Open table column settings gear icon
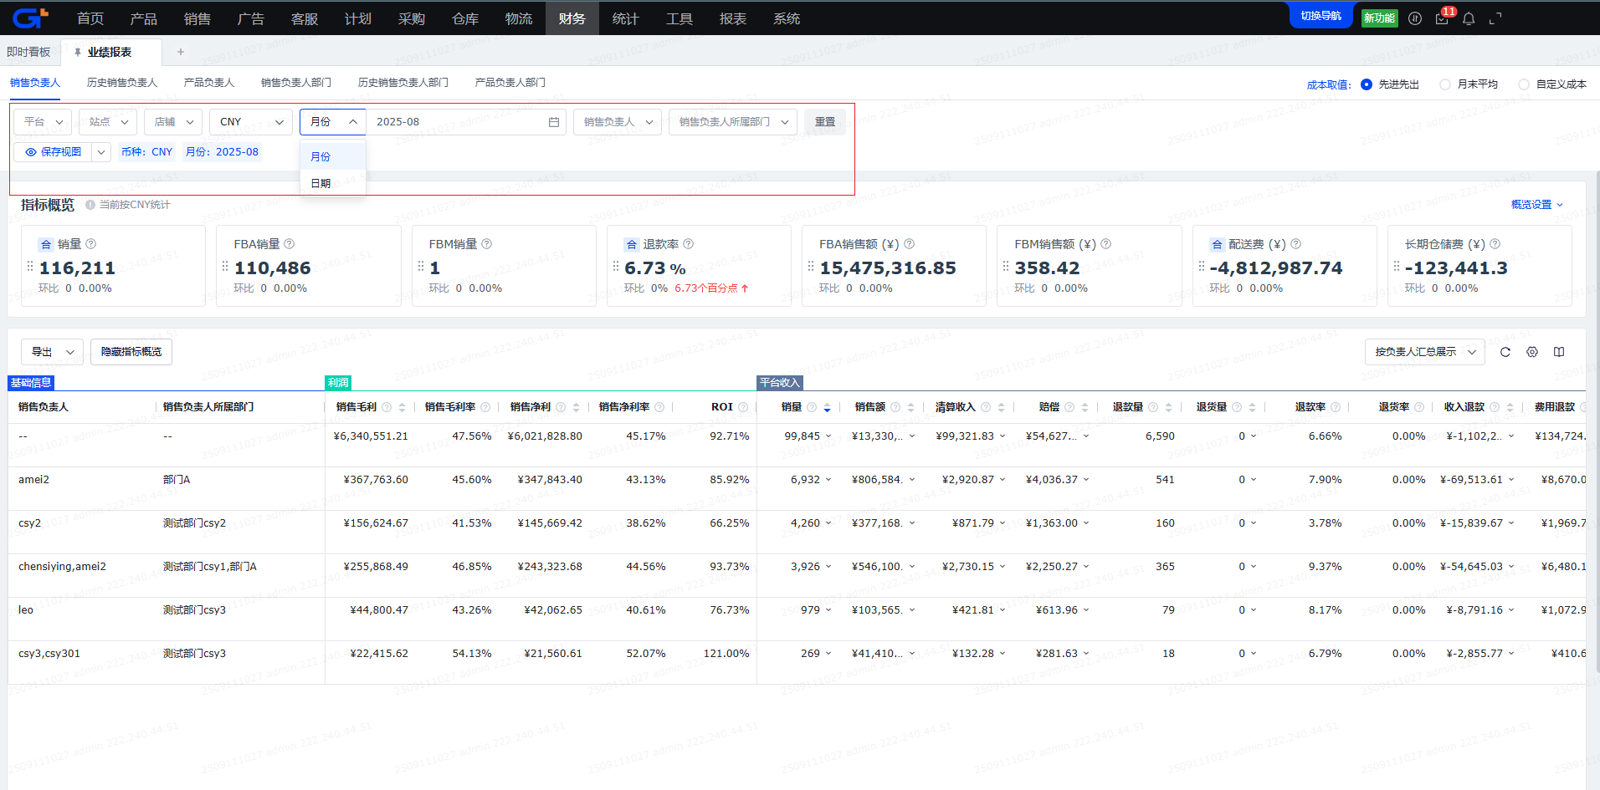1600x790 pixels. pyautogui.click(x=1532, y=352)
